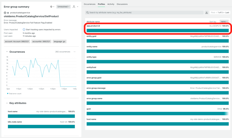Click the oteldemo.ProductCatalogService/GetProduct title
This screenshot has height=138, width=232.
coord(31,16)
